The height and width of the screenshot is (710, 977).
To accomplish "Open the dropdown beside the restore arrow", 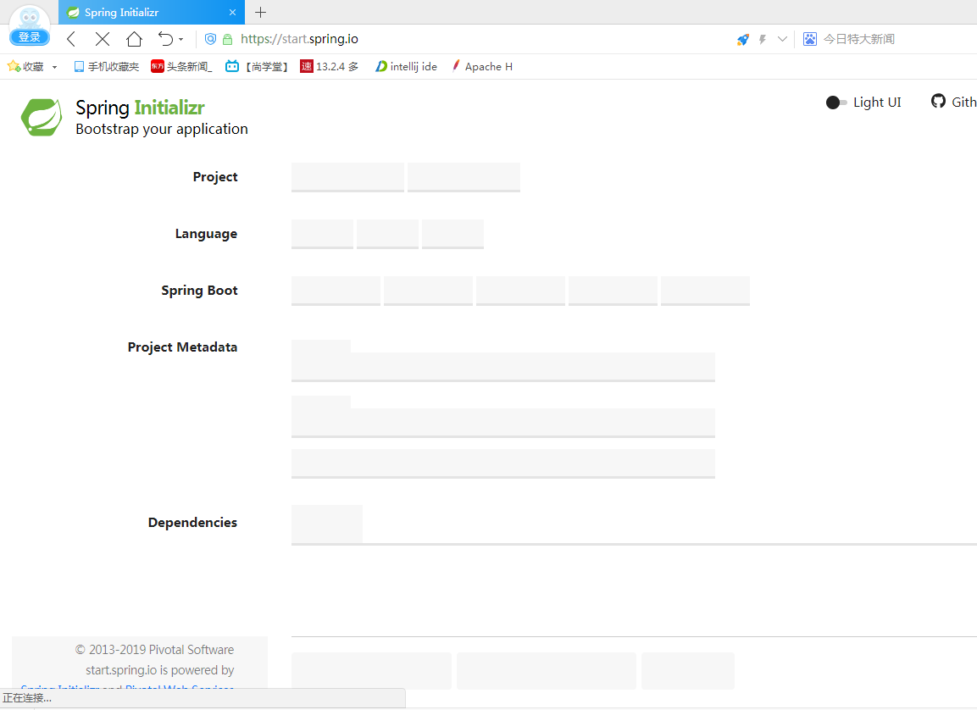I will point(180,39).
